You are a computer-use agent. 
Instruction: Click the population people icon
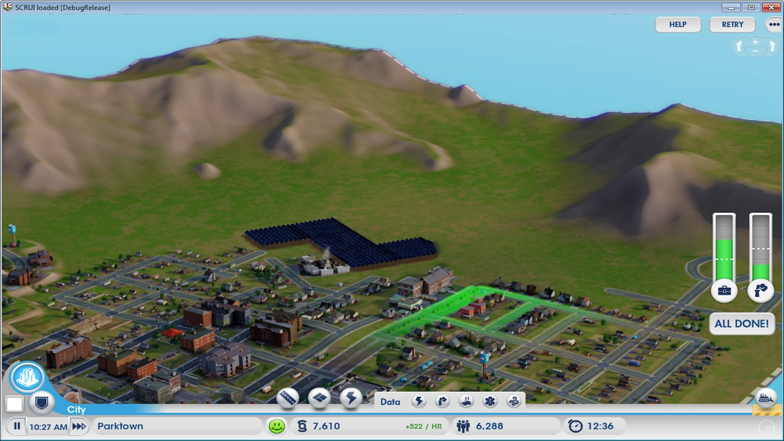click(x=464, y=426)
